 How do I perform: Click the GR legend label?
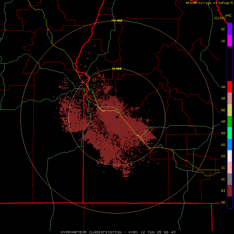click(223, 99)
